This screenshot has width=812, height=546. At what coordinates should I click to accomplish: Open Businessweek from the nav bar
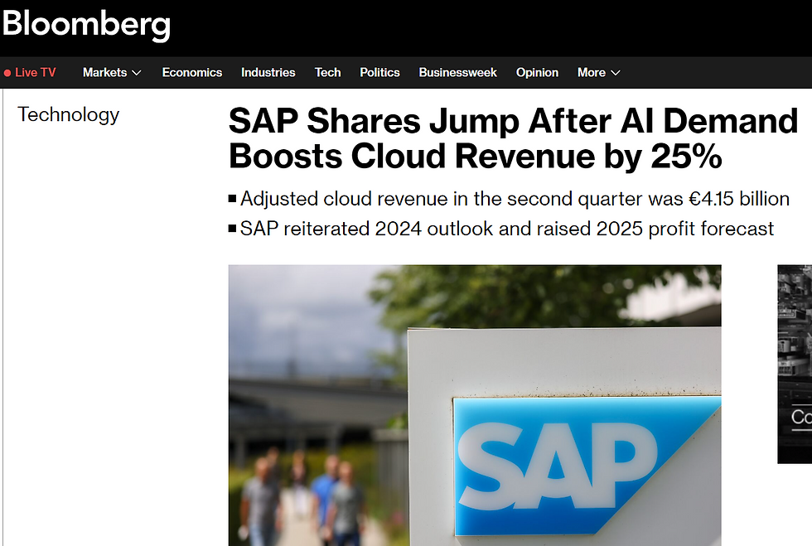(457, 73)
